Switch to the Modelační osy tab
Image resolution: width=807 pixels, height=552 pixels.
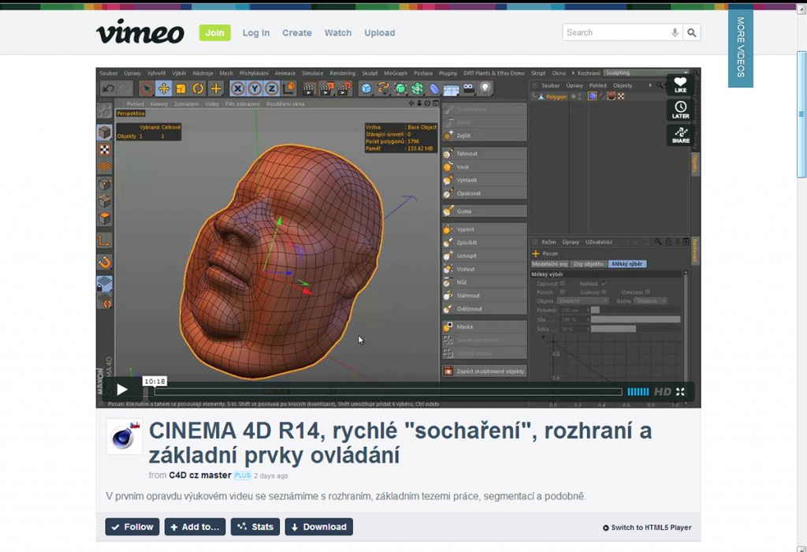tap(549, 264)
